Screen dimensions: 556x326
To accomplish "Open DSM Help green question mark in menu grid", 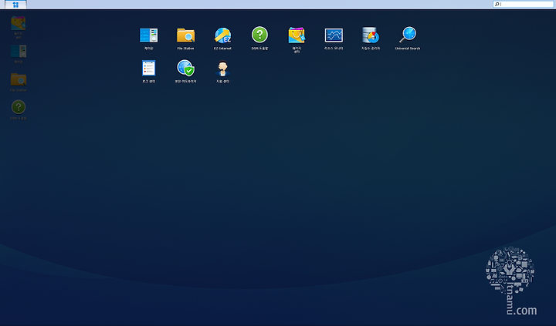I will [x=259, y=35].
